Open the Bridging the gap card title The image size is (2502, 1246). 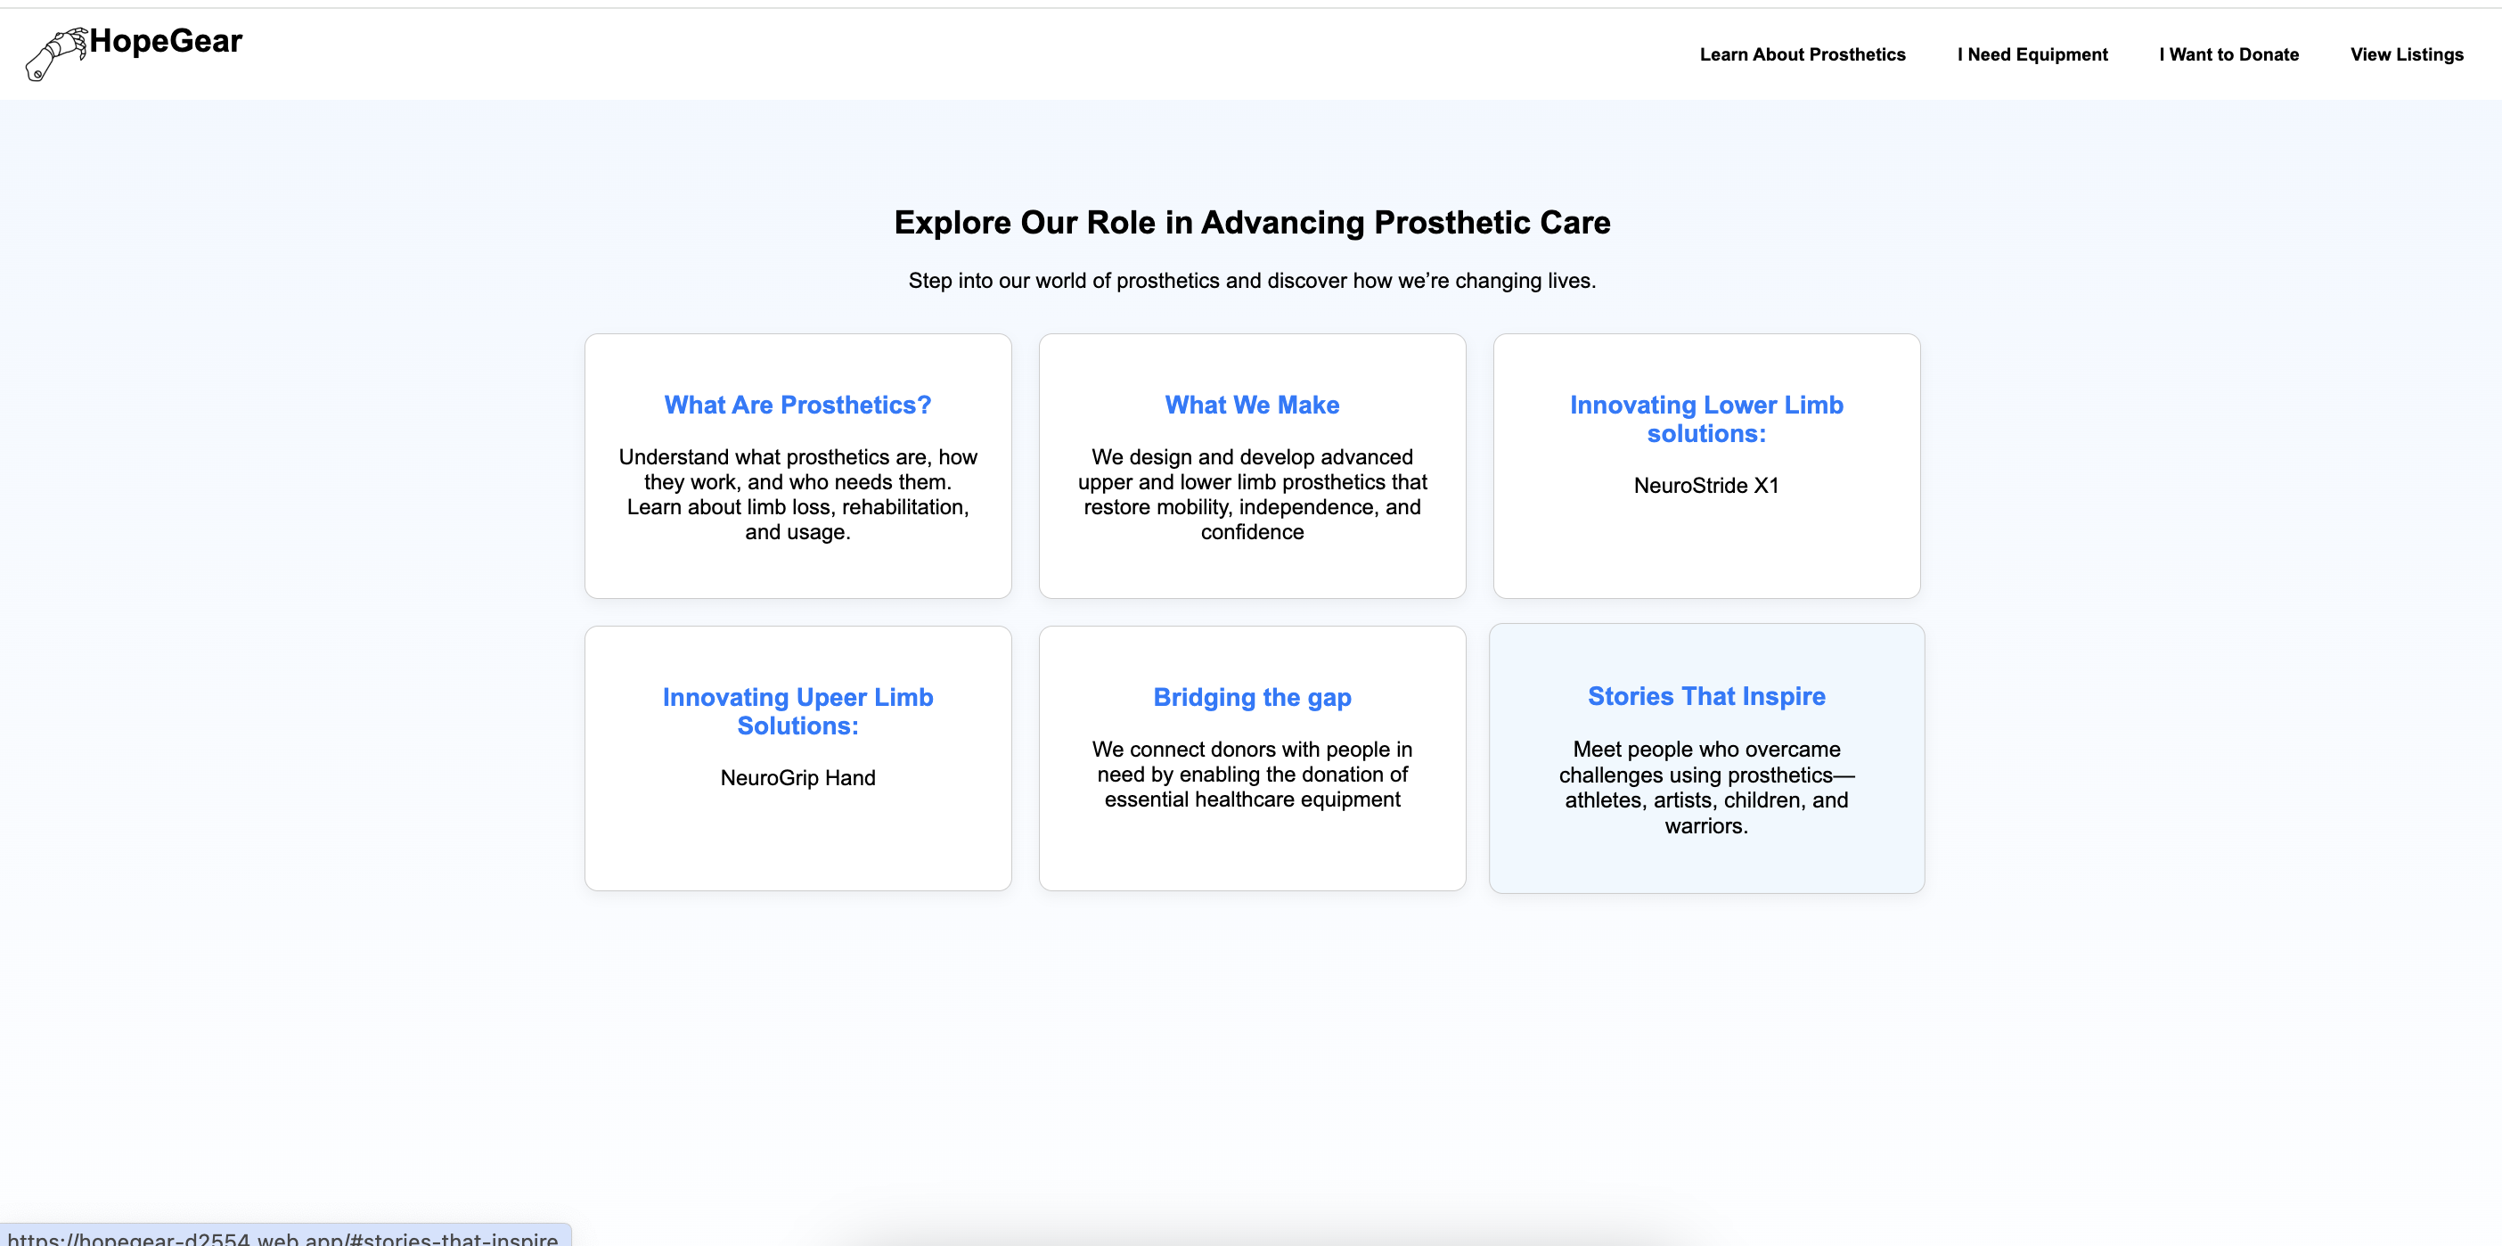pos(1252,697)
